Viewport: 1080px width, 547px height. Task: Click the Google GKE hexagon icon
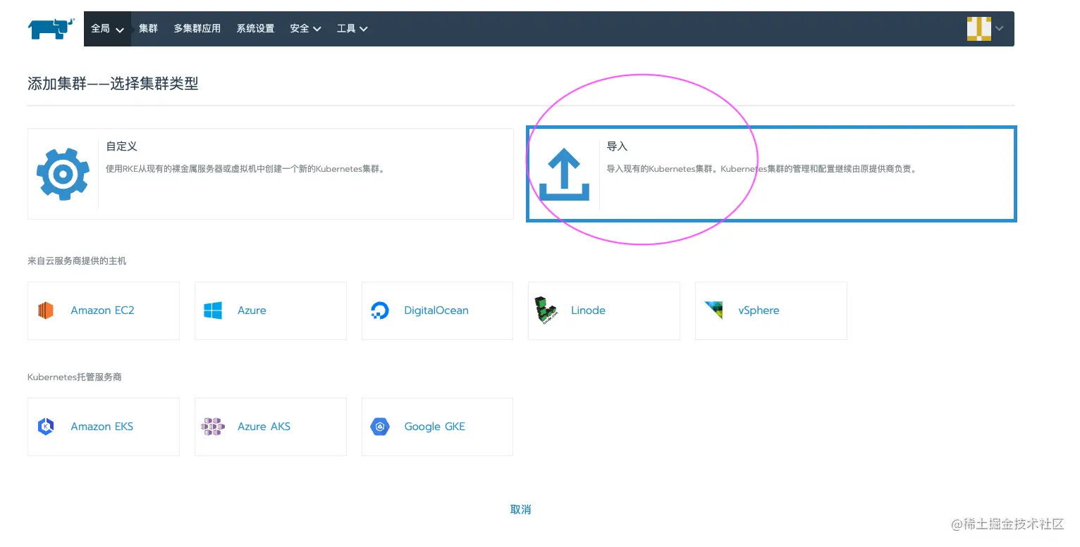pos(380,427)
